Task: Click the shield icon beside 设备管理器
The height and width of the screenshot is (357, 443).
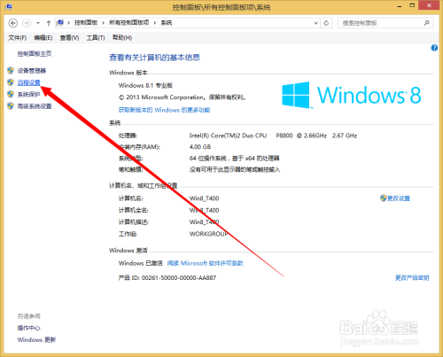Action: (x=11, y=70)
